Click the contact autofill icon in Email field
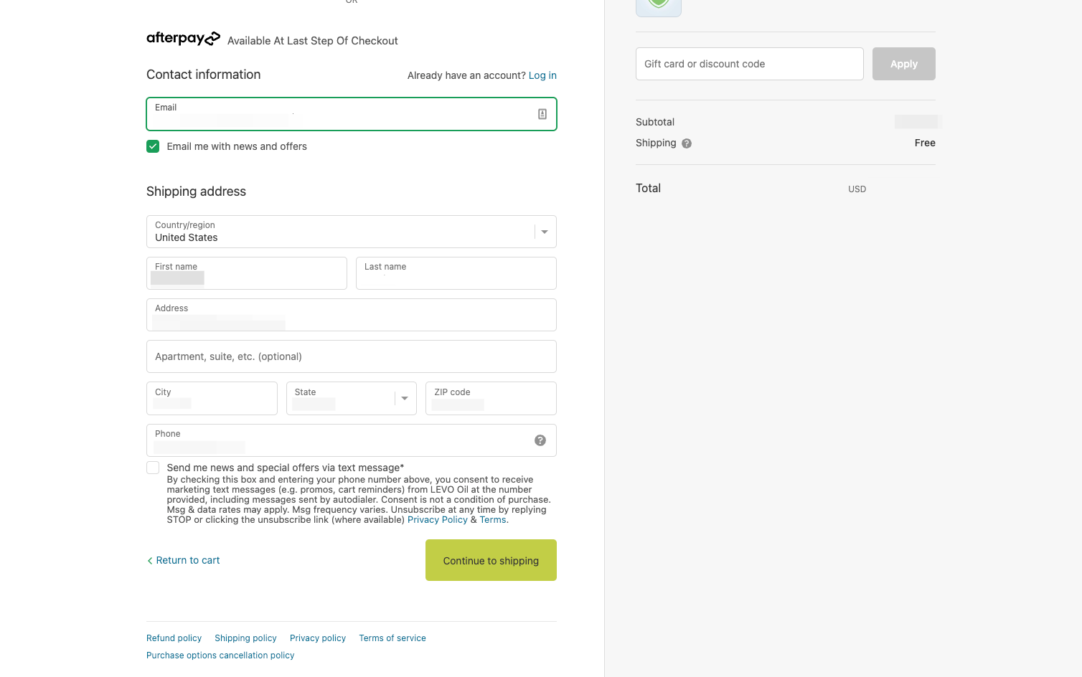The image size is (1082, 677). 542,114
